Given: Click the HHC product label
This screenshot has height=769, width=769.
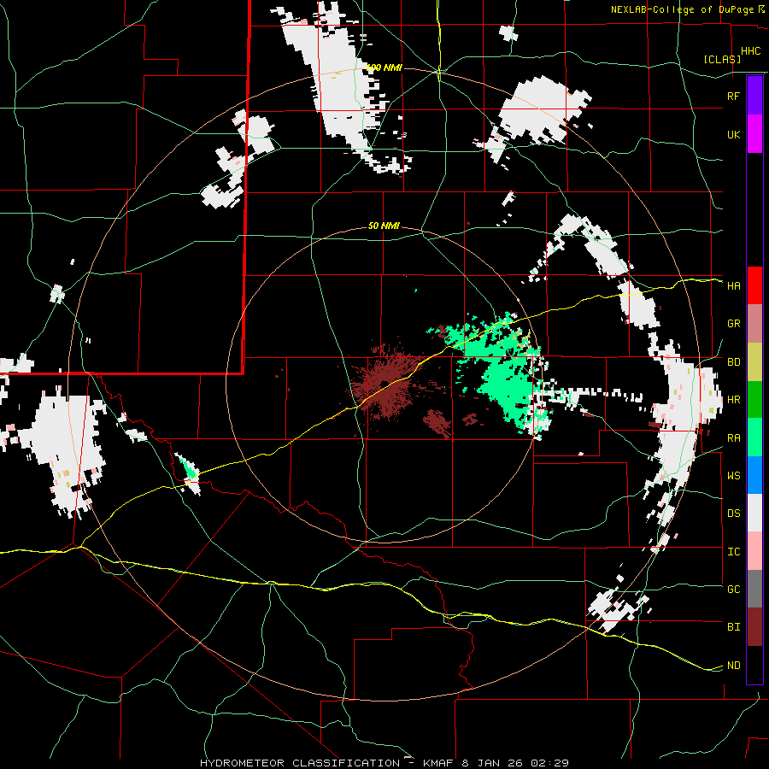Looking at the screenshot, I should tap(750, 51).
